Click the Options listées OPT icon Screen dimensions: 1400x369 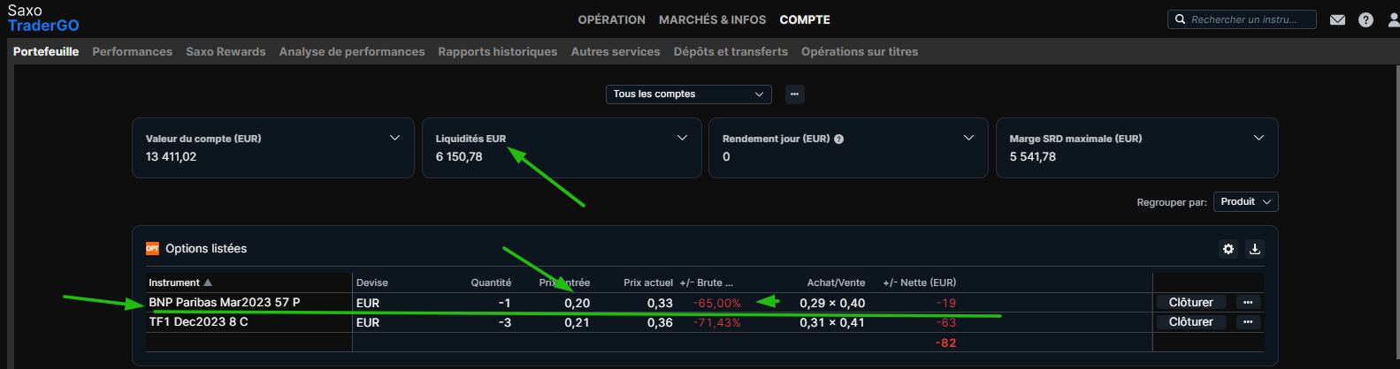(152, 249)
